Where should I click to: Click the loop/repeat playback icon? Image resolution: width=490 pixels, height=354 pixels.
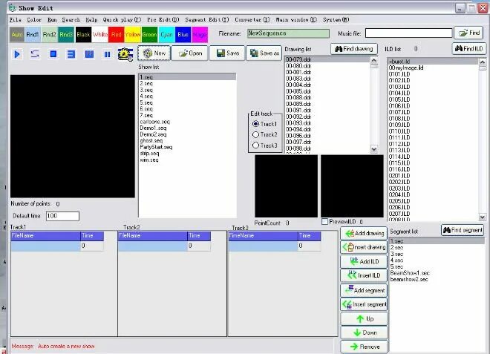coord(35,54)
